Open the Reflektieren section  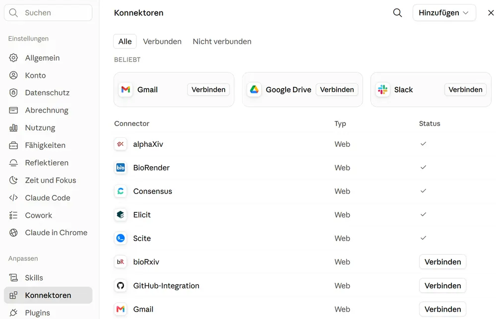(48, 163)
